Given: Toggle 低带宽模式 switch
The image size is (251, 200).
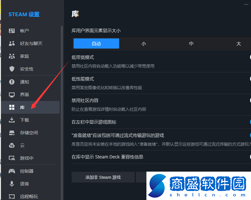Looking at the screenshot, I should (250, 57).
